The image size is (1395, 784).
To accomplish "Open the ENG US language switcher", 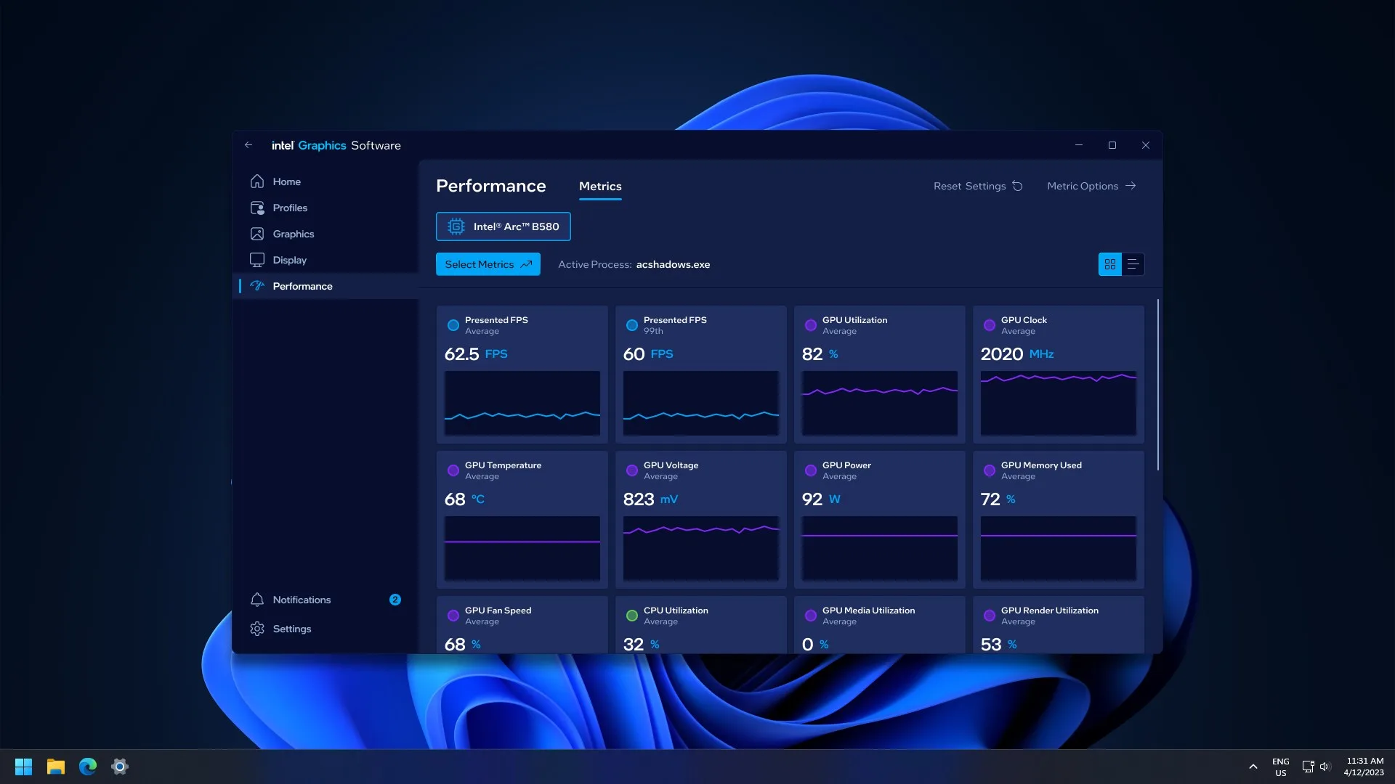I will [1281, 767].
